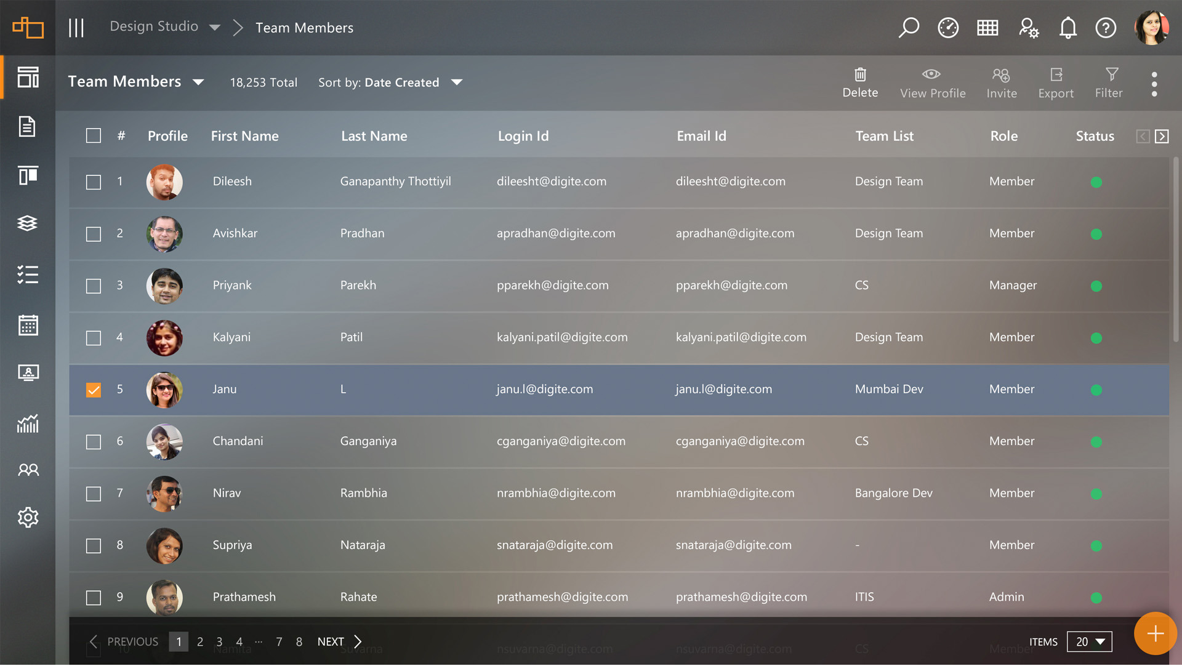Toggle the select-all header checkbox
The height and width of the screenshot is (666, 1182).
pyautogui.click(x=94, y=136)
